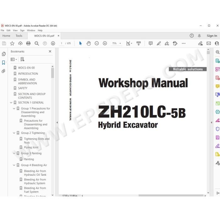220x220 pixels.
Task: Open the Help question mark
Action: point(191,36)
